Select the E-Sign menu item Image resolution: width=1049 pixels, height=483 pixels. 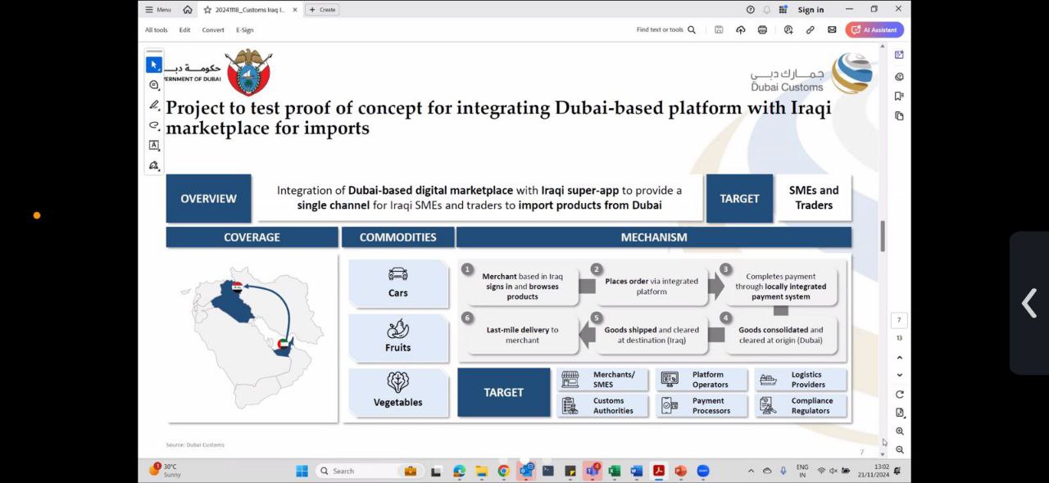click(244, 30)
